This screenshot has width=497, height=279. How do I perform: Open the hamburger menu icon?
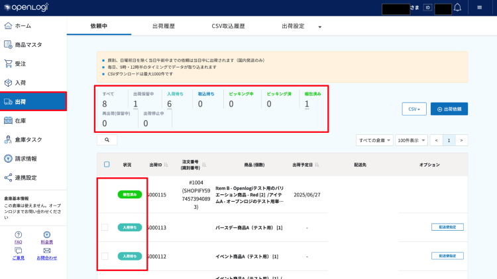coord(480,7)
